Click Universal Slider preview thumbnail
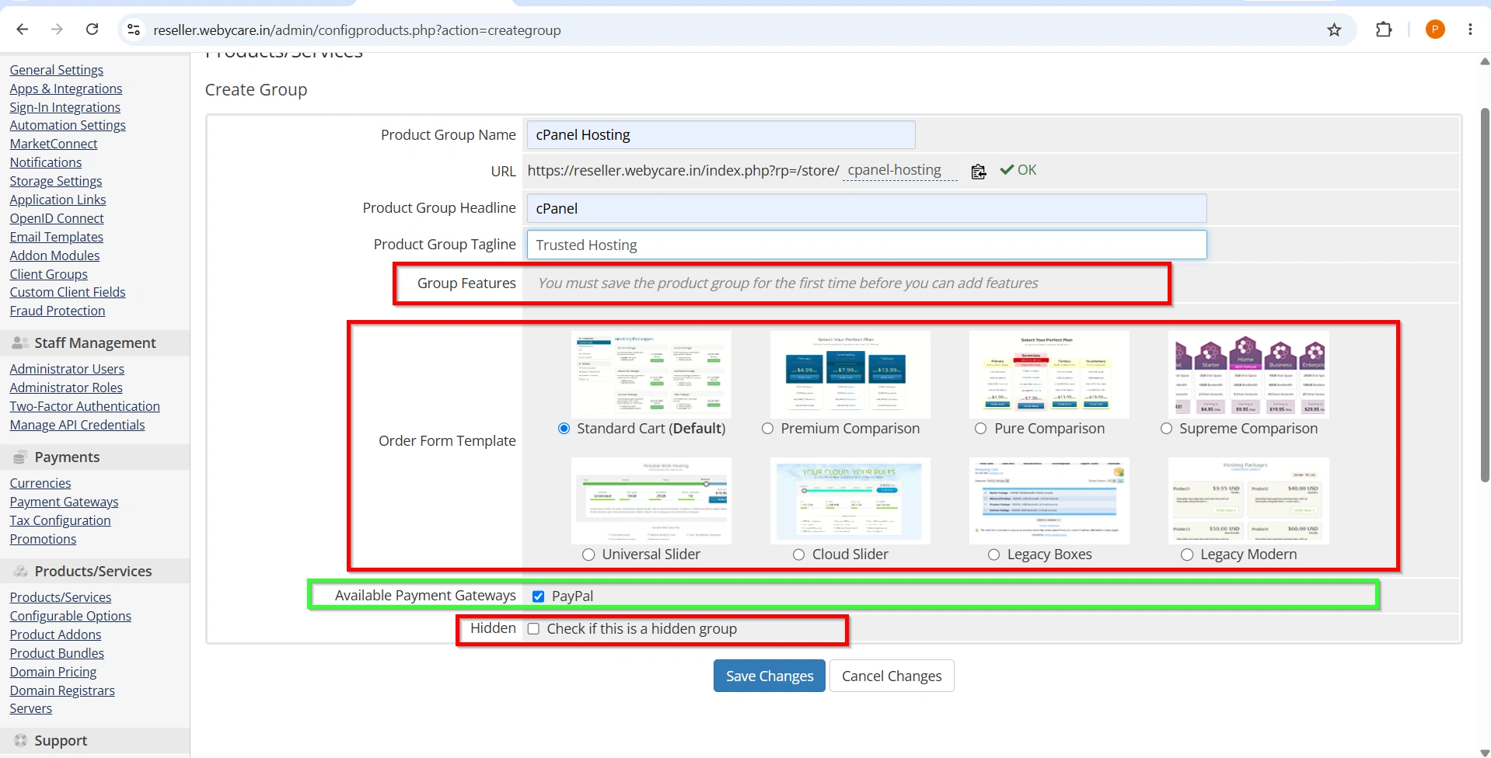 click(651, 500)
